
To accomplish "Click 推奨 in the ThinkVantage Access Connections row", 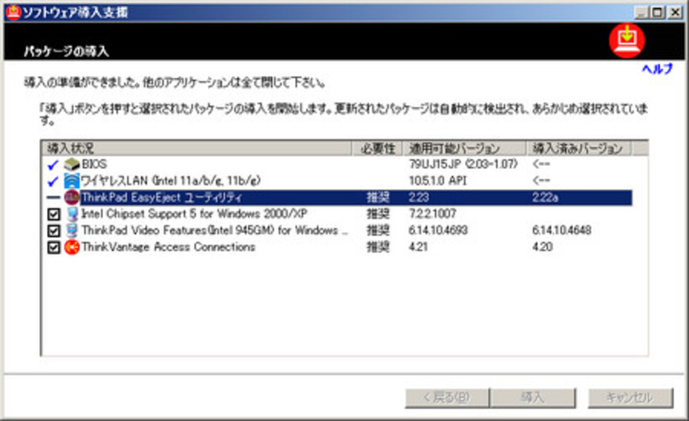I will click(x=378, y=248).
